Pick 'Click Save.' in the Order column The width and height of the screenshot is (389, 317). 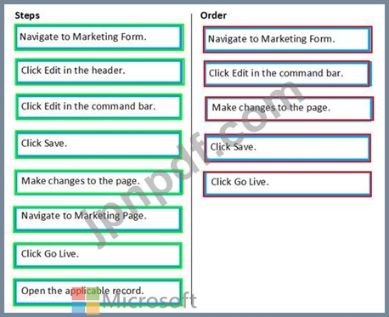[287, 148]
